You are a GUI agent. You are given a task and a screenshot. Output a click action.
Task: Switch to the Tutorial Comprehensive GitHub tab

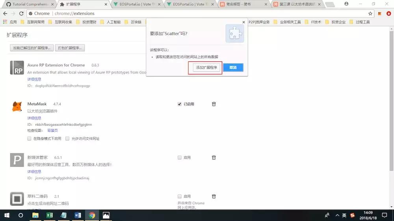(30, 4)
